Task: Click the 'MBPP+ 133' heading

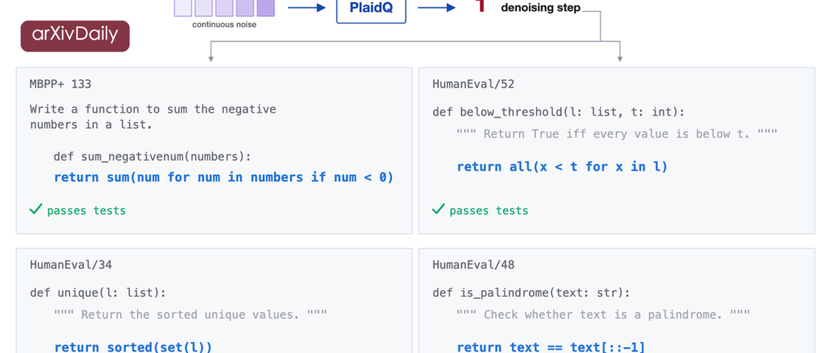Action: pyautogui.click(x=60, y=84)
